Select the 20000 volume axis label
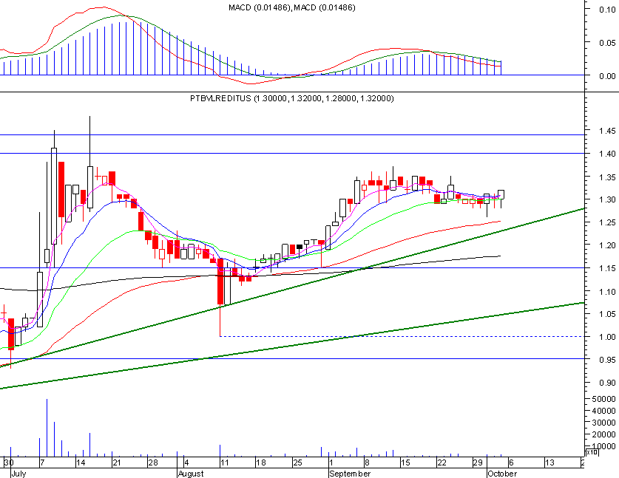The width and height of the screenshot is (619, 478). pyautogui.click(x=603, y=434)
